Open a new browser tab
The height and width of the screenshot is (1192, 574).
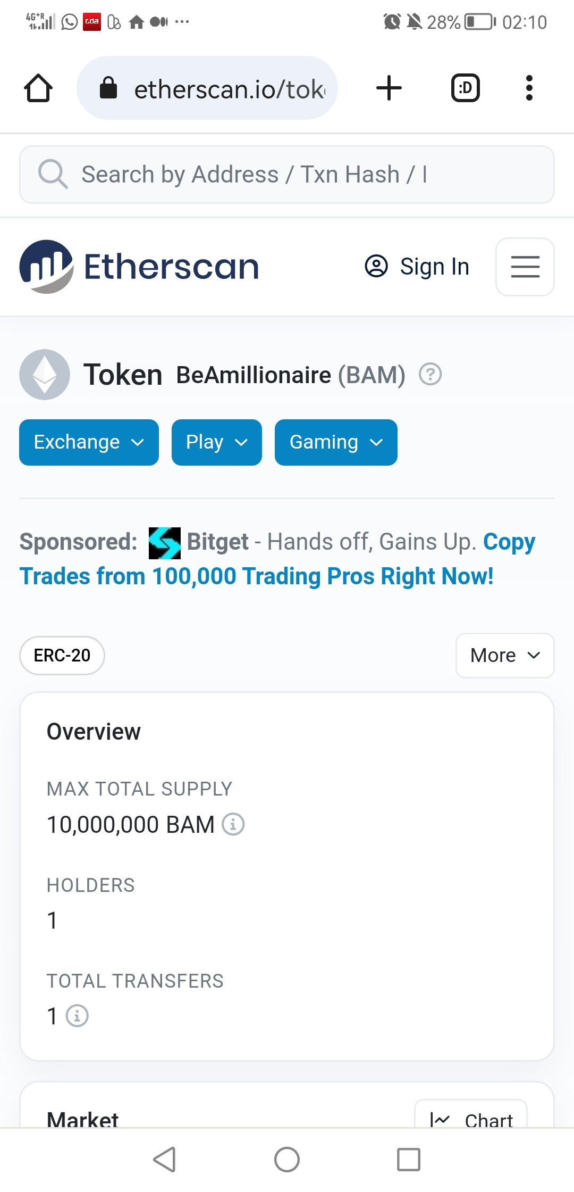click(389, 88)
